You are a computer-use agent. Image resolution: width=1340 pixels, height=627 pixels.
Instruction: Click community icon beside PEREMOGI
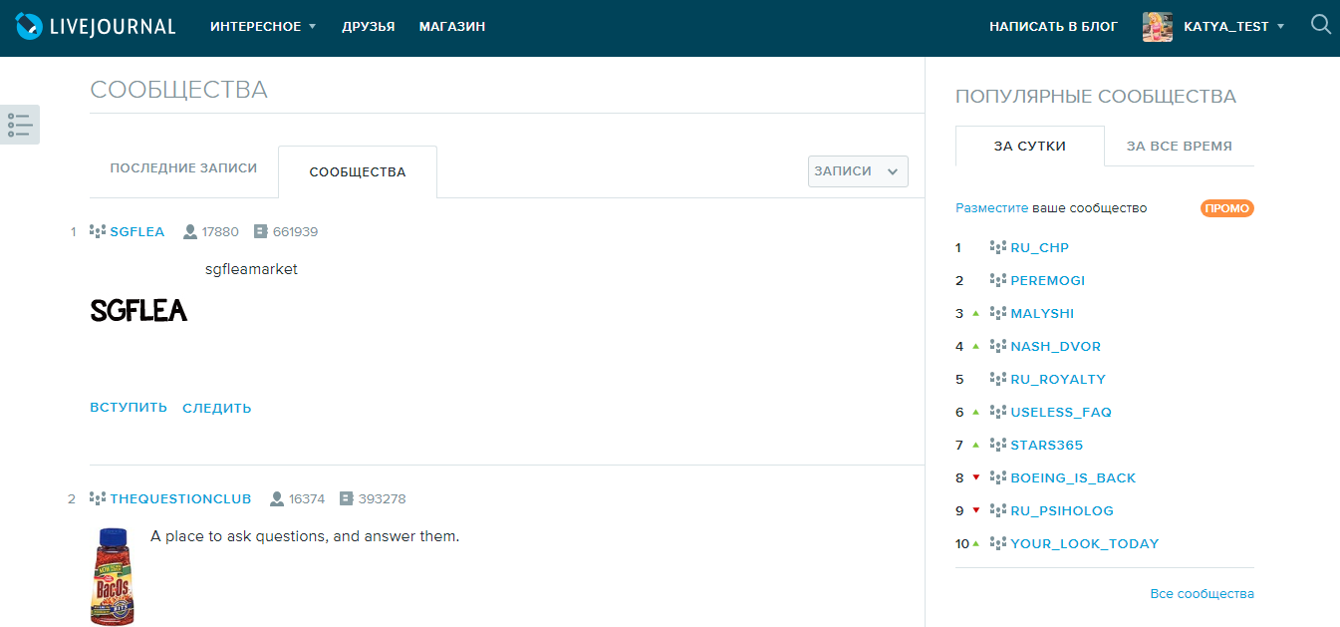pyautogui.click(x=998, y=280)
